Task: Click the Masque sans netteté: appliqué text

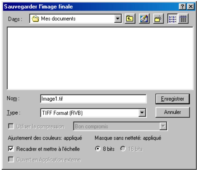Action: click(x=128, y=138)
